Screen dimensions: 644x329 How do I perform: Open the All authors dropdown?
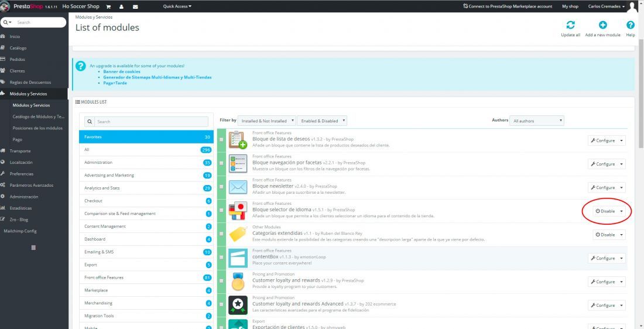point(536,121)
